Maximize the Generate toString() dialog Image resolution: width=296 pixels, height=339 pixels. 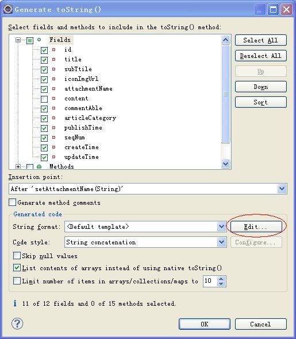click(273, 10)
